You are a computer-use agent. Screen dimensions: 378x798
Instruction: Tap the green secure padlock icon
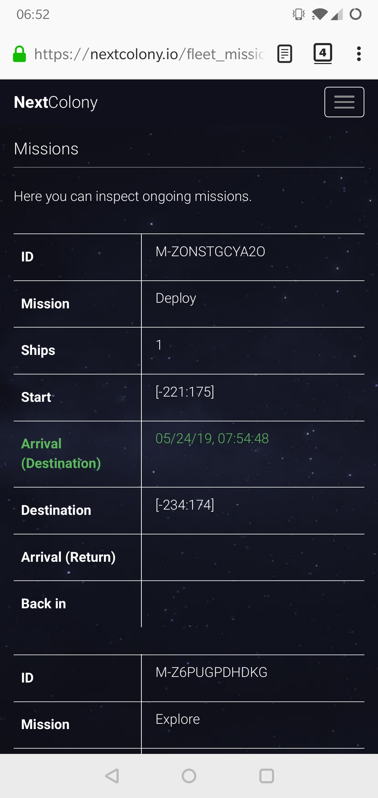(x=20, y=54)
